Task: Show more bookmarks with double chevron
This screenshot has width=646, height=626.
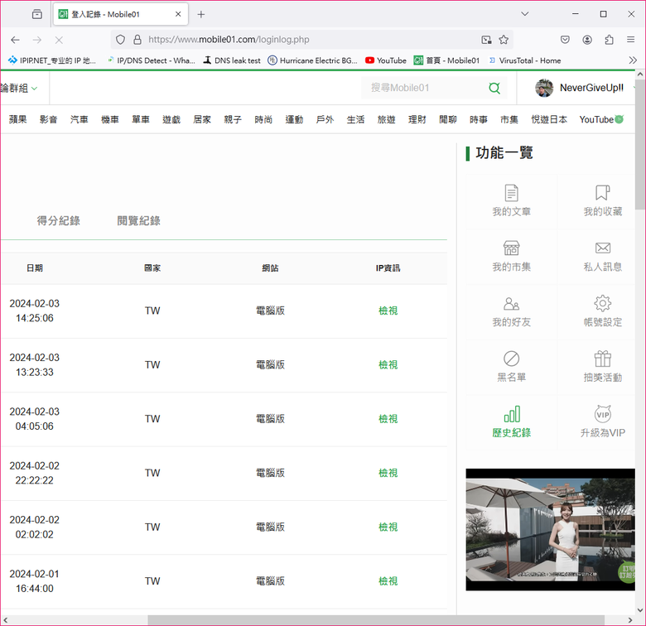Action: tap(633, 60)
